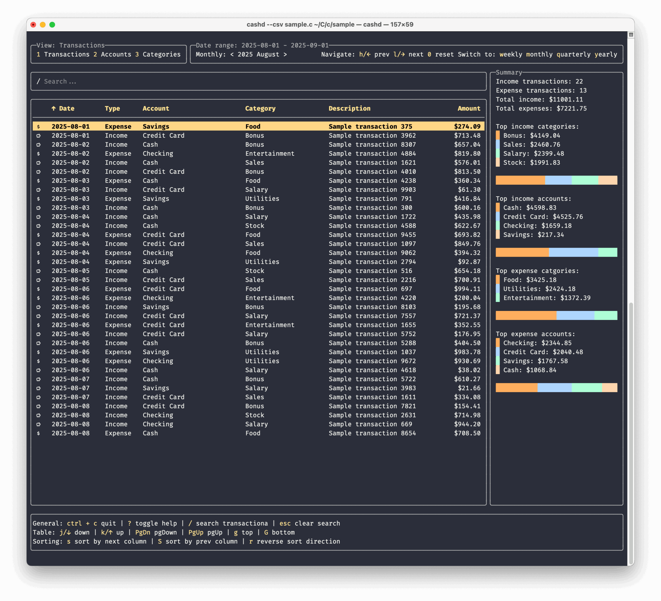Viewport: 661px width, 601px height.
Task: Click the up arrow sort icon beside Date
Action: click(53, 108)
